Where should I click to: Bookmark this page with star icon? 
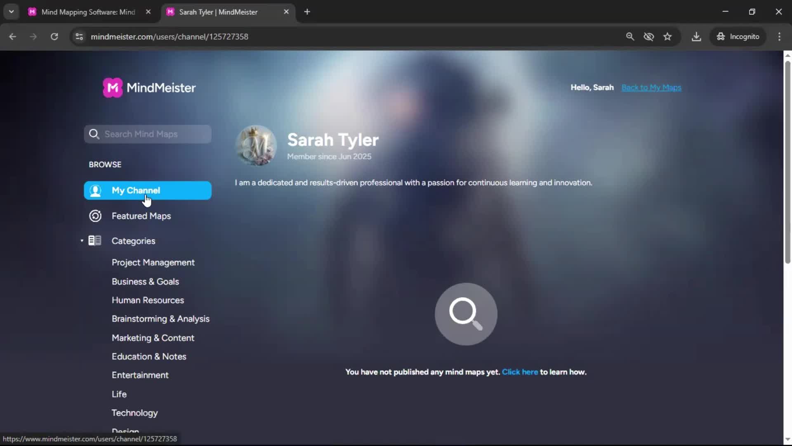tap(667, 37)
